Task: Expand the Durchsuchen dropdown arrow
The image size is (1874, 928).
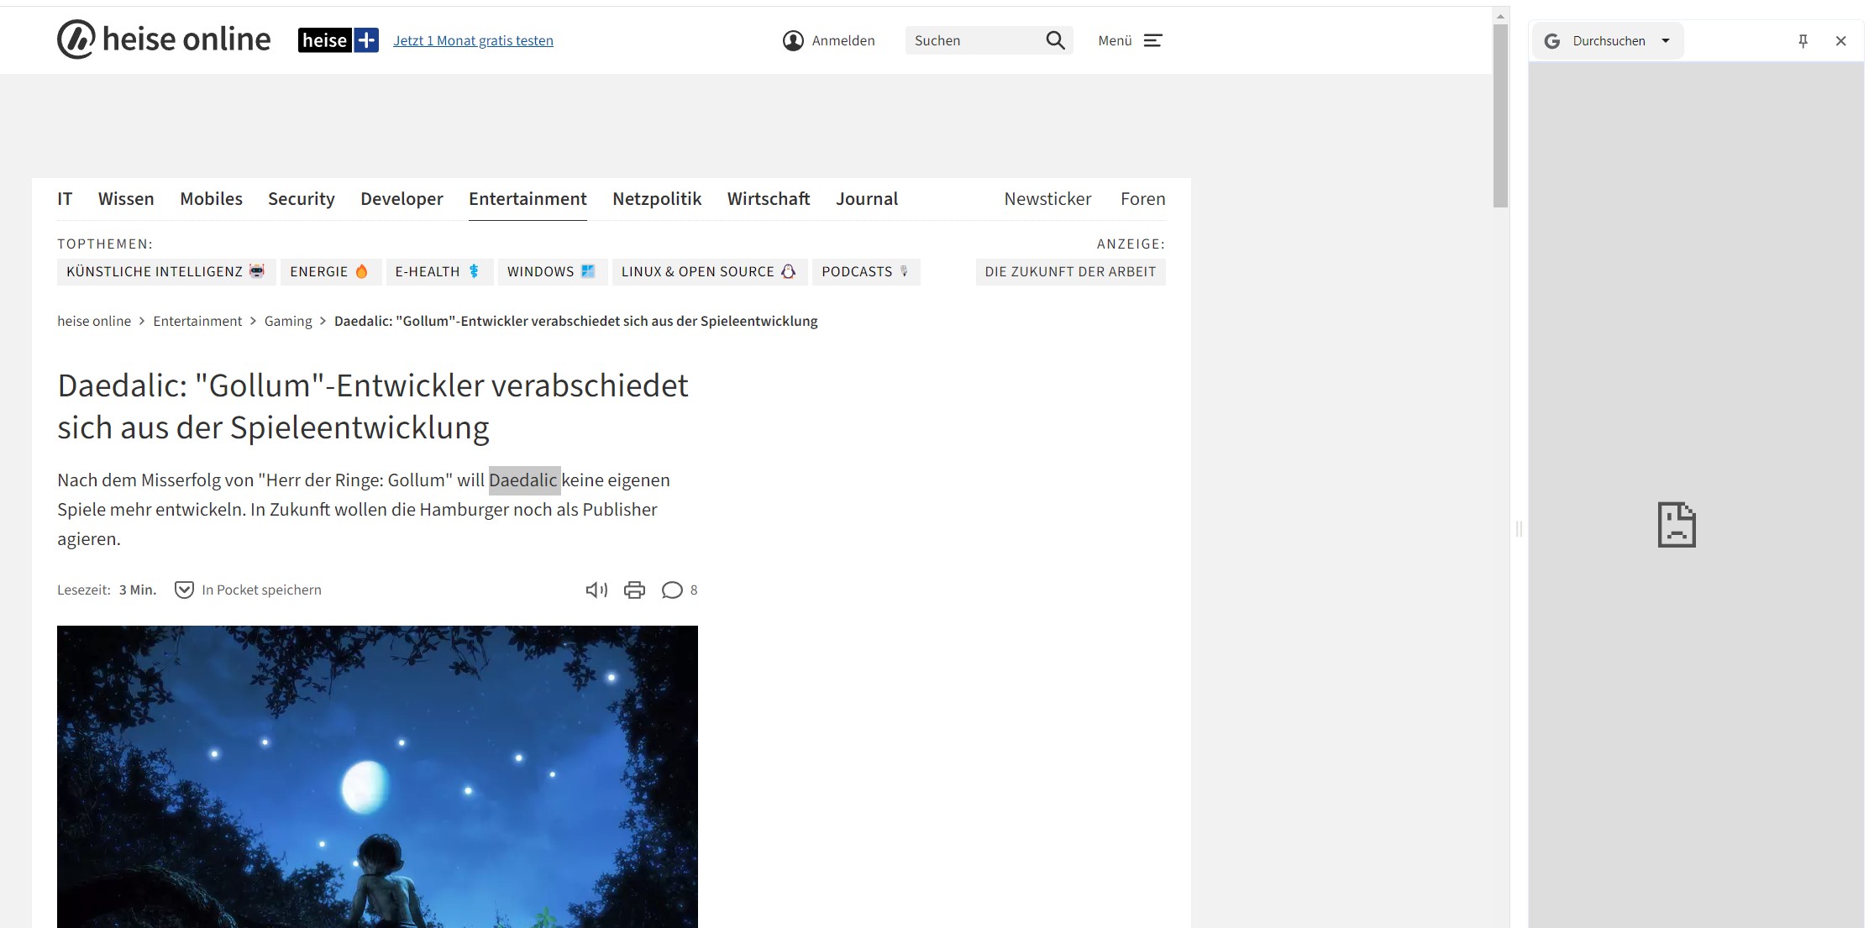Action: pos(1666,41)
